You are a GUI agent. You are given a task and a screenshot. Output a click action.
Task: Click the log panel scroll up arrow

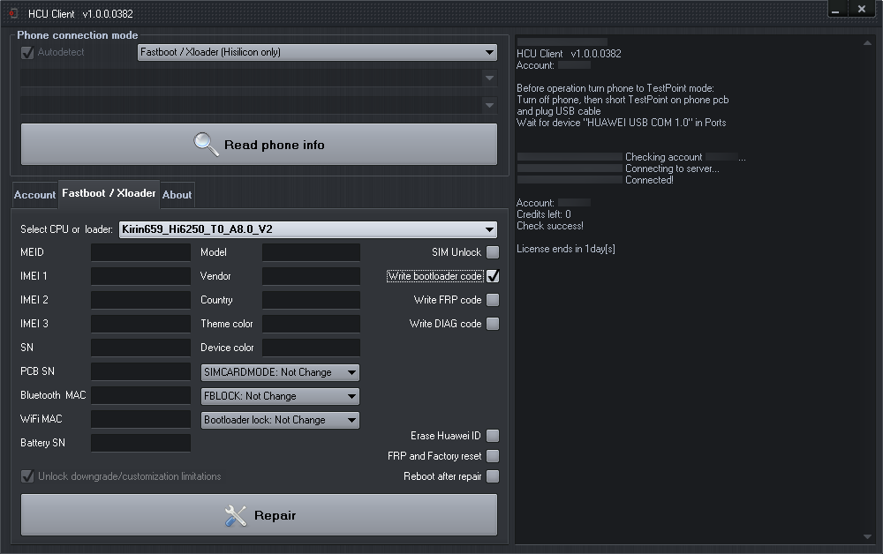pyautogui.click(x=867, y=42)
